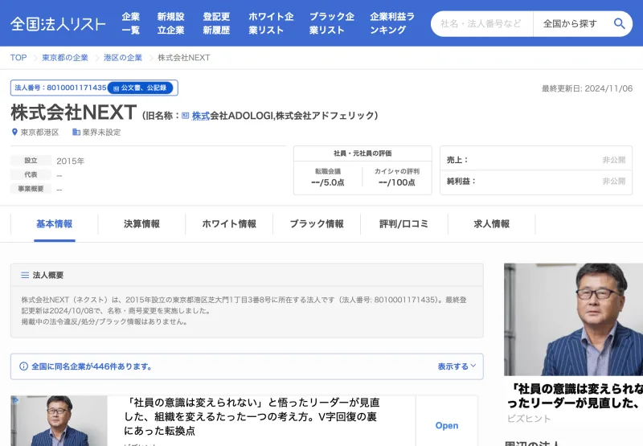Click the location pin icon near 東京都港区
Screen dimensions: 643x446
tap(14, 132)
